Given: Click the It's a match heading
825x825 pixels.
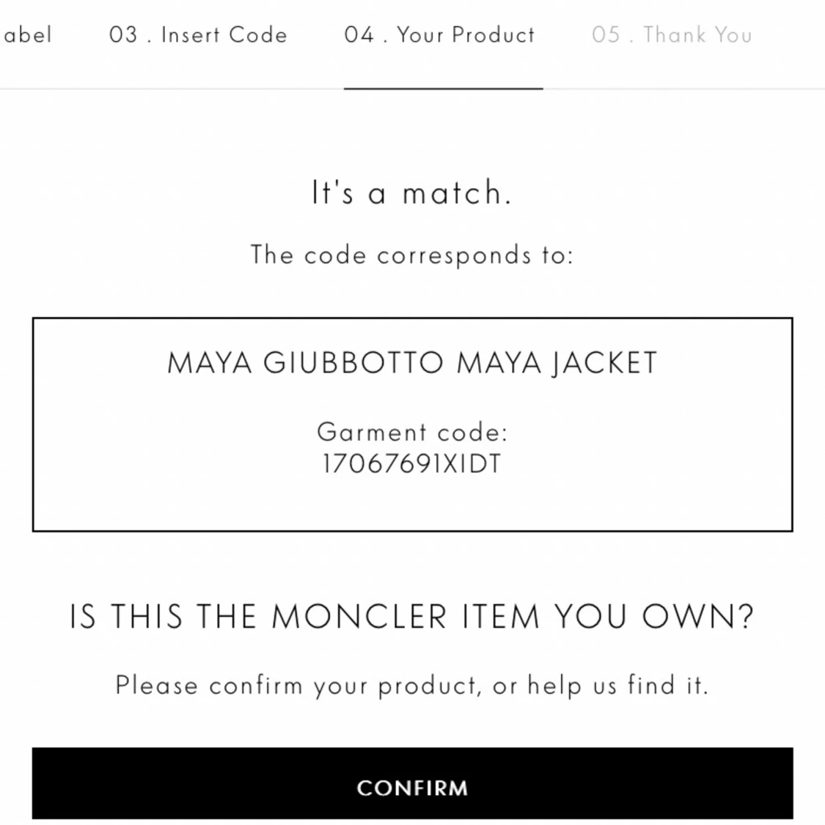Looking at the screenshot, I should pyautogui.click(x=412, y=192).
